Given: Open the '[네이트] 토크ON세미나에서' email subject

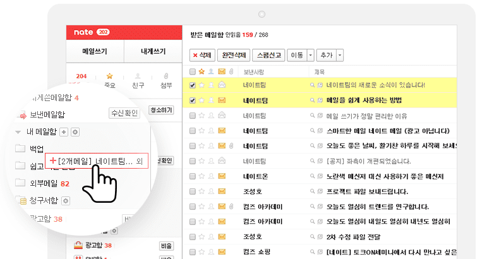Looking at the screenshot, I should pos(391,252).
